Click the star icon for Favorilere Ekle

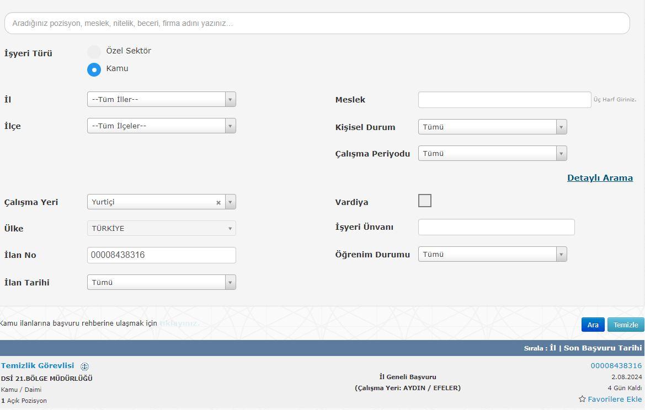582,399
